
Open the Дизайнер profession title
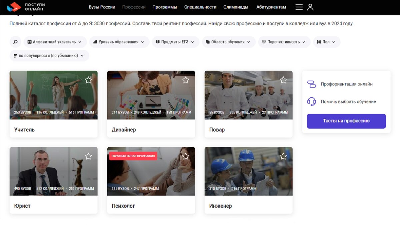124,129
